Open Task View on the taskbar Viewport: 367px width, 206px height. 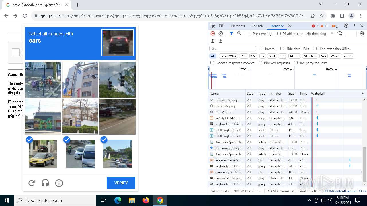[103, 200]
